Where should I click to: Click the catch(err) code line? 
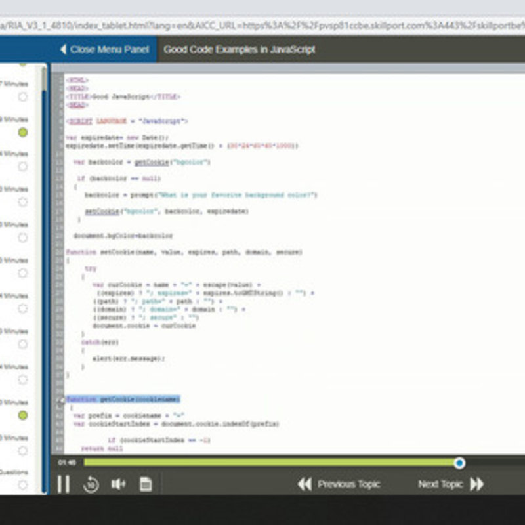[x=100, y=342]
